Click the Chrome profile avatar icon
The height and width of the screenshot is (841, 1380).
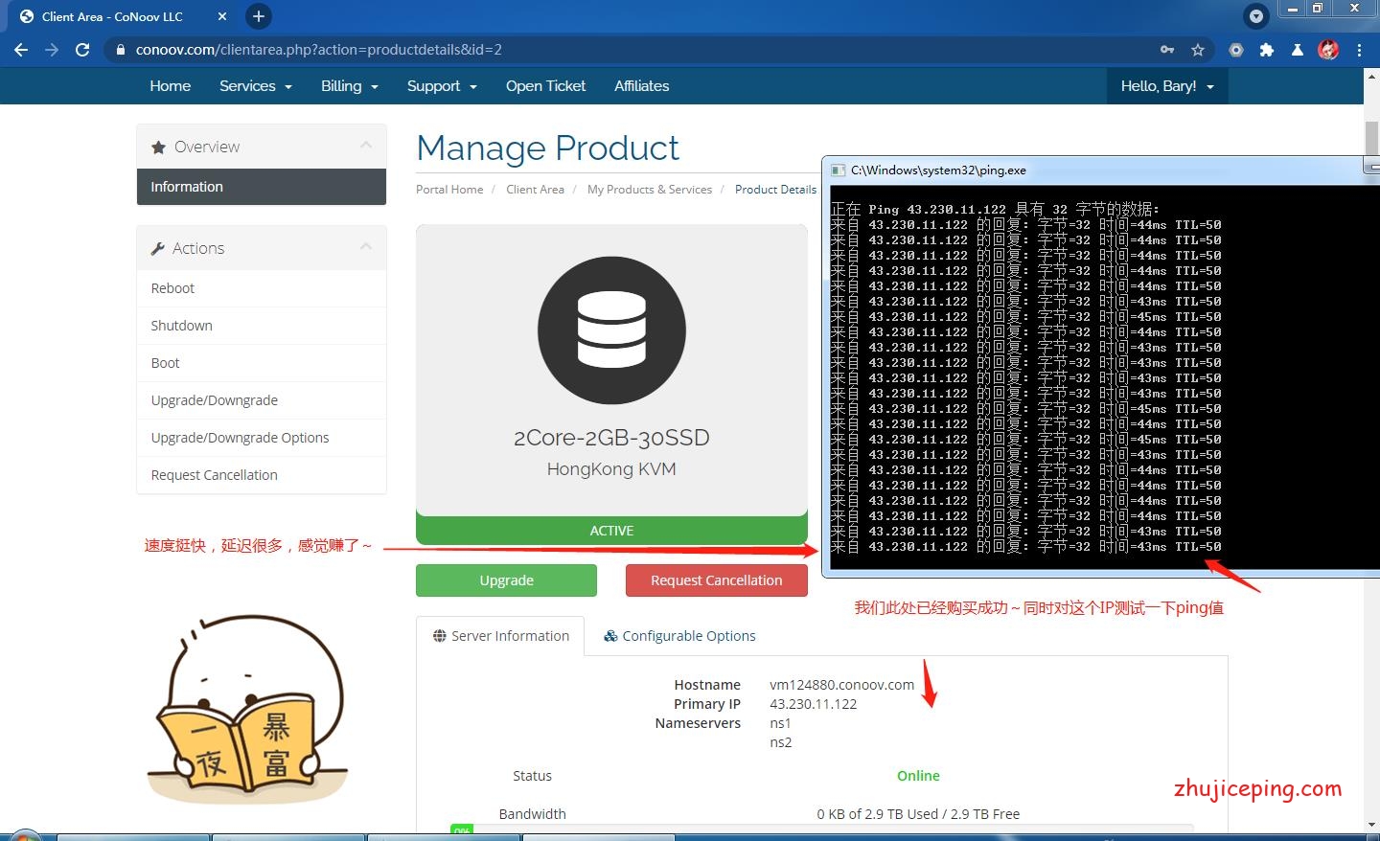coord(1328,50)
